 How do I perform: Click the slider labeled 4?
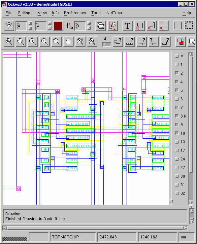tap(107, 44)
